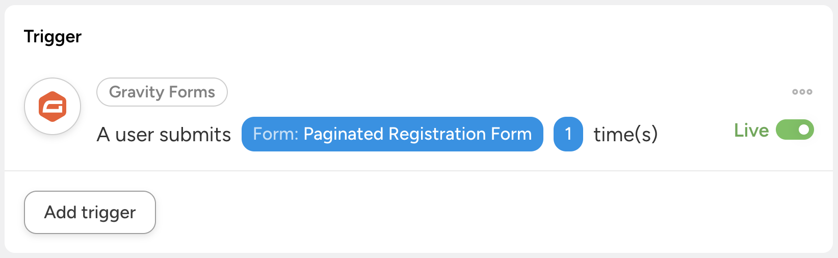Click the "A user submits" text
The height and width of the screenshot is (258, 838).
[164, 135]
